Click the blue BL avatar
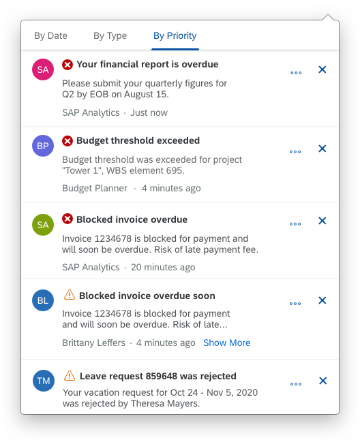The height and width of the screenshot is (442, 360). pos(43,300)
